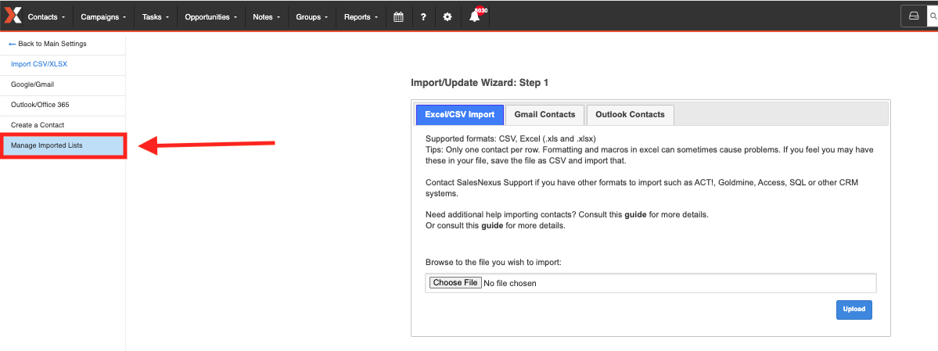
Task: Open the notifications bell icon
Action: coord(474,16)
